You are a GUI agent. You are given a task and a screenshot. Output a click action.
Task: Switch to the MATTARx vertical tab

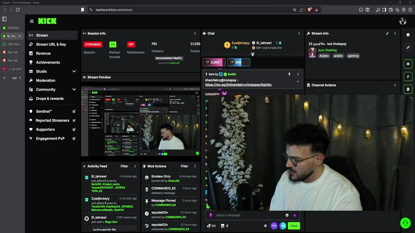(12, 28)
